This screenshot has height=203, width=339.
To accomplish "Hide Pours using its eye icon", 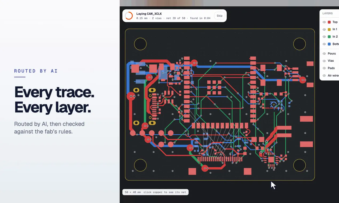I will [324, 54].
